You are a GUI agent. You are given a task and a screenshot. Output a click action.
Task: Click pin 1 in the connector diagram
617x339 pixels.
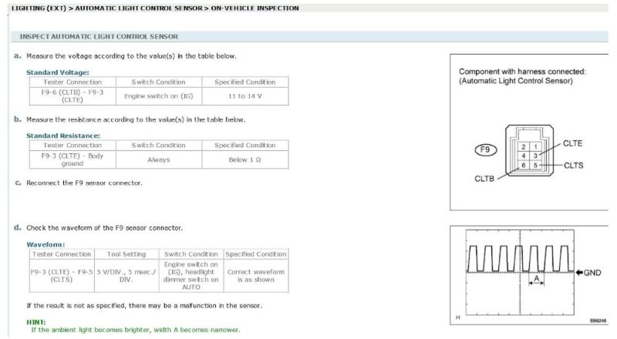coord(534,146)
